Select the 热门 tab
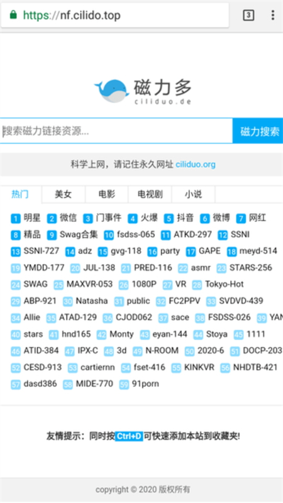The width and height of the screenshot is (283, 503). [x=20, y=194]
